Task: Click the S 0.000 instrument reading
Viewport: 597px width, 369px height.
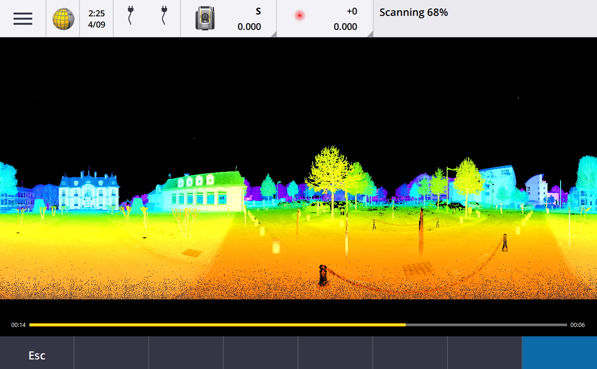Action: coord(249,19)
